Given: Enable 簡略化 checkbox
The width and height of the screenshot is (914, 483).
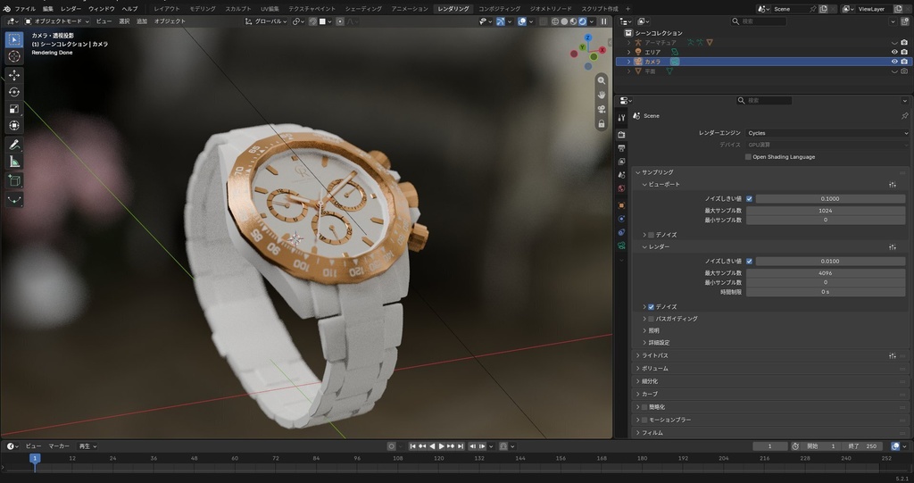Looking at the screenshot, I should [644, 407].
